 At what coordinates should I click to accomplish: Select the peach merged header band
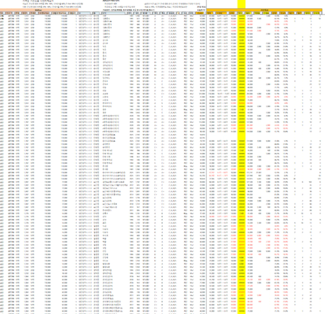[39, 10]
